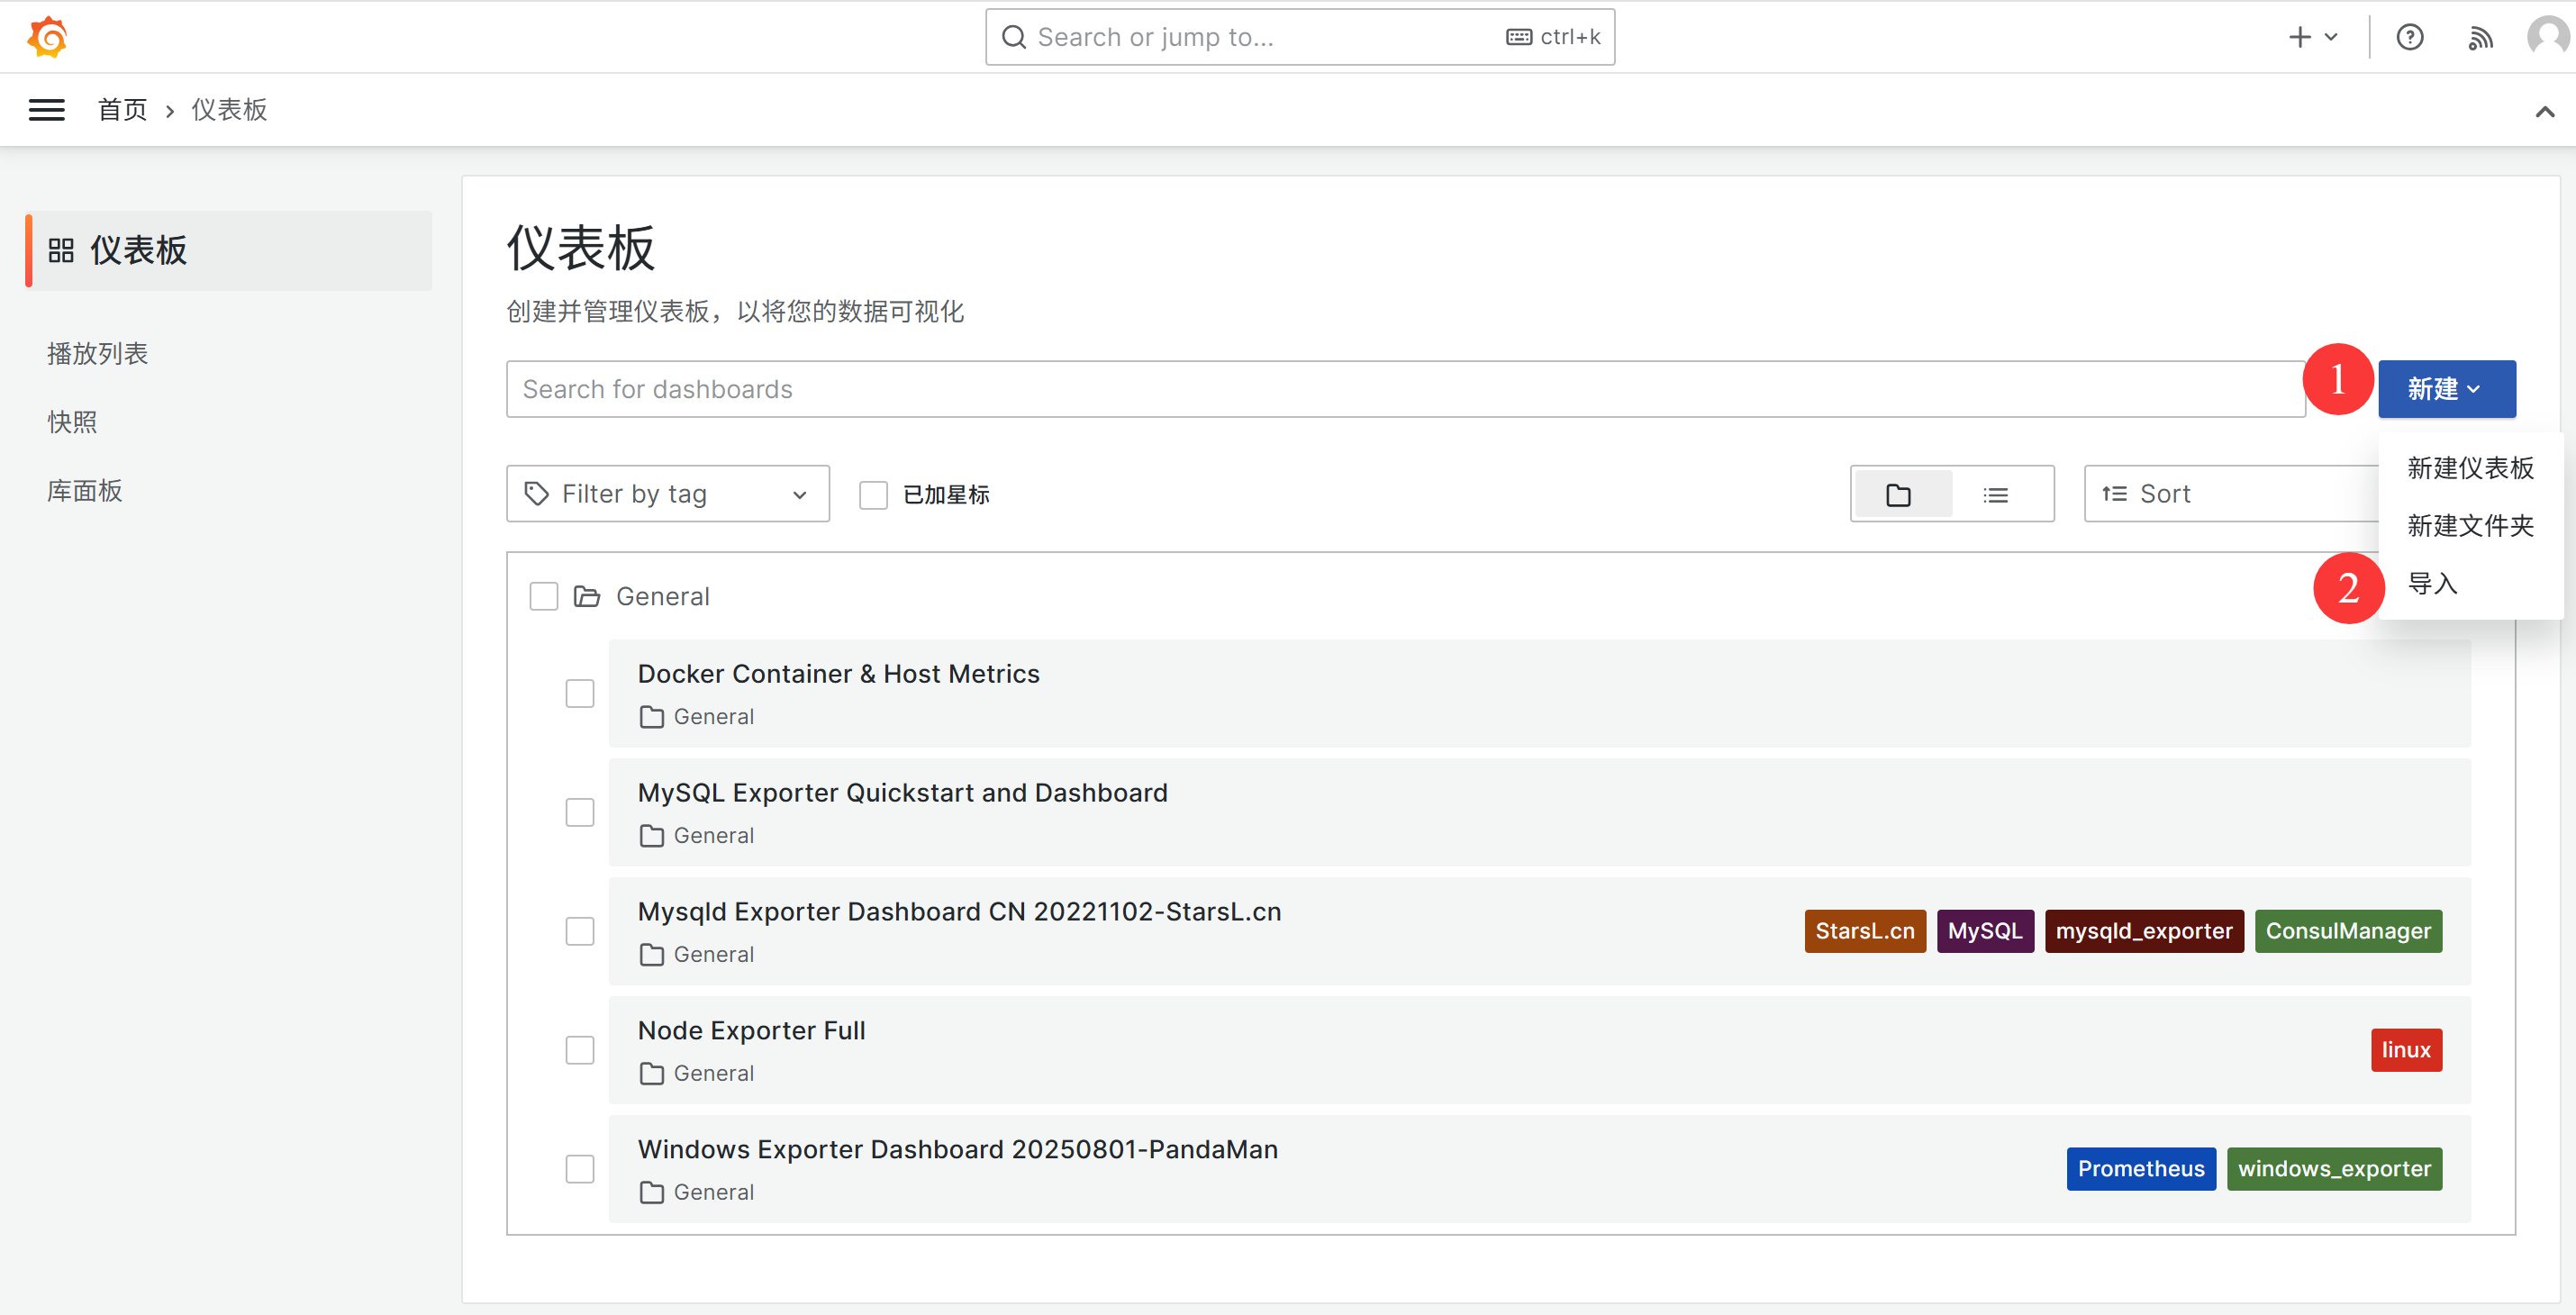Open the help question mark icon
This screenshot has width=2576, height=1315.
2409,37
